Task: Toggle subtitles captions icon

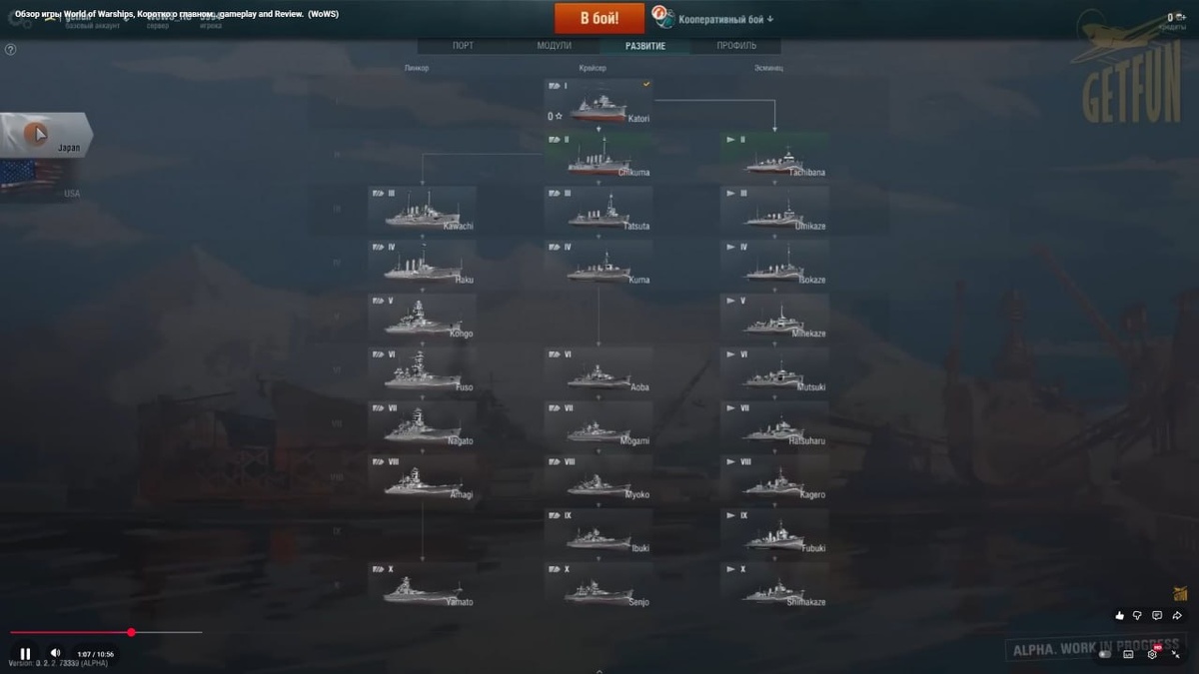Action: 1128,654
